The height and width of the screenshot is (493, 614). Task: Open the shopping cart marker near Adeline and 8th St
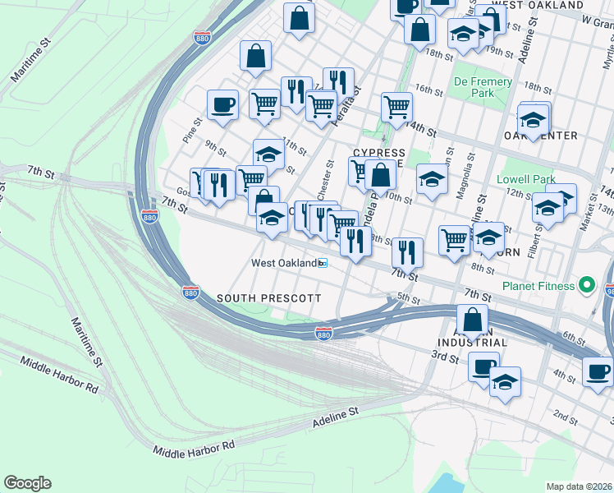click(454, 242)
